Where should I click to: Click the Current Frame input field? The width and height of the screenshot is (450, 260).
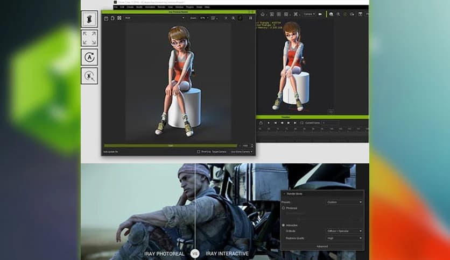click(x=331, y=123)
